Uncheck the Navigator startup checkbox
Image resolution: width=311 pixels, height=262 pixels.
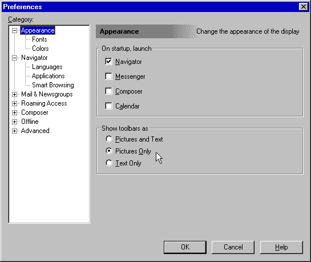coord(108,62)
